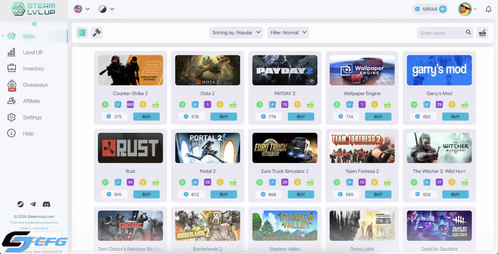
Task: Open user avatar account menu
Action: (467, 9)
